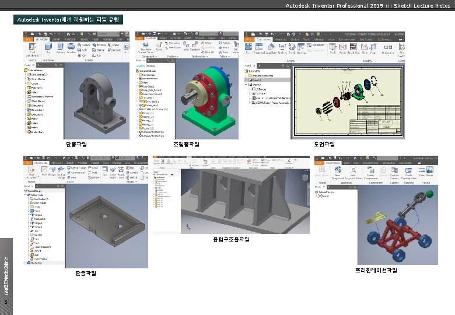This screenshot has width=455, height=315.
Task: Click Unfold in sheet metal window
Action: pyautogui.click(x=132, y=173)
